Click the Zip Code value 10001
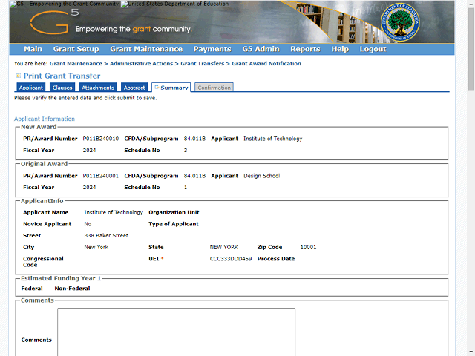This screenshot has width=475, height=356. click(309, 247)
